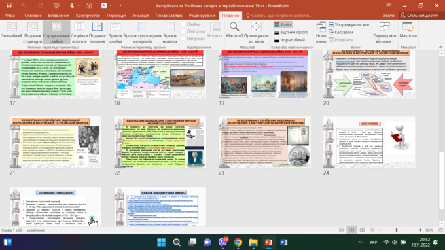Screen dimensions: 445x250
Task: Select slide 22 thumbnail
Action: click(x=160, y=143)
